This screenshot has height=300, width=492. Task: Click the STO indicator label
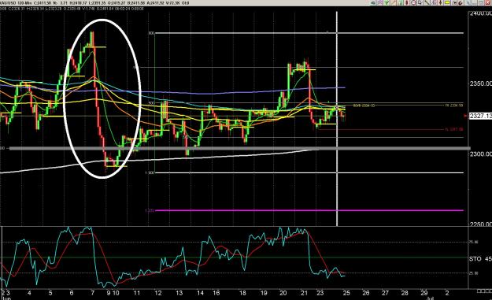[475, 259]
